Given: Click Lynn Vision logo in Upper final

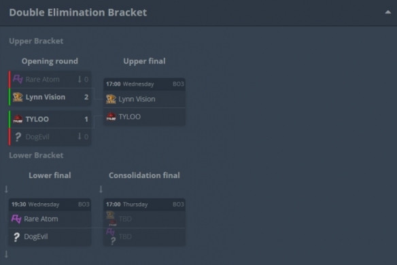Looking at the screenshot, I should point(111,99).
